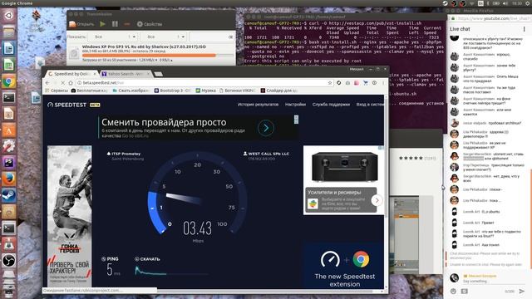Expand second Все filter dropdown in Transmission
Image resolution: width=532 pixels, height=299 pixels.
click(162, 37)
